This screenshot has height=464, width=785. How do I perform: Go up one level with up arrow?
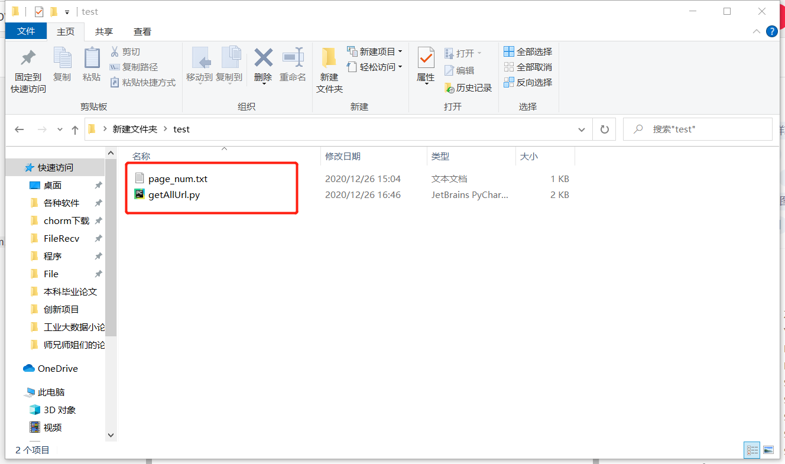pyautogui.click(x=75, y=129)
